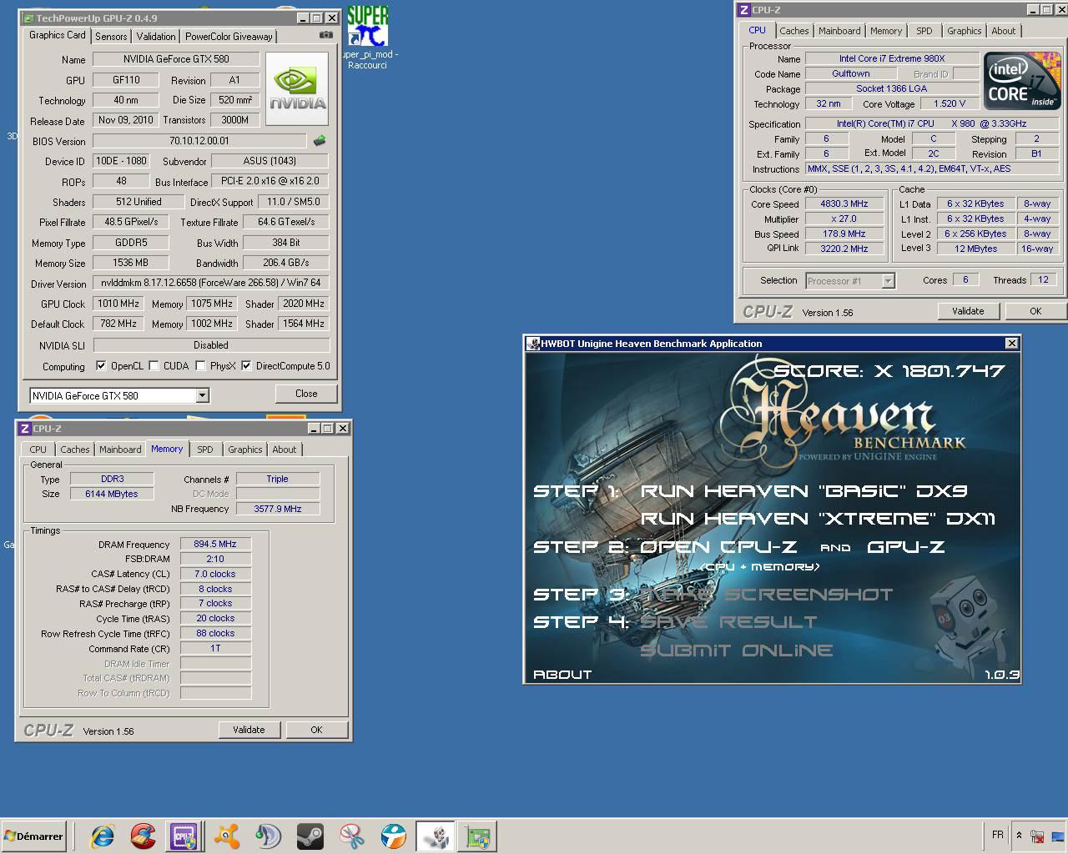Show hidden tray icons with the chevron
Viewport: 1068px width, 854px height.
tap(1018, 835)
